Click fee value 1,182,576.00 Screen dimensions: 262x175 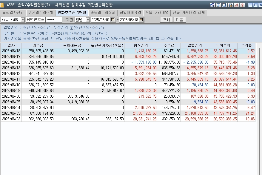click(169, 62)
